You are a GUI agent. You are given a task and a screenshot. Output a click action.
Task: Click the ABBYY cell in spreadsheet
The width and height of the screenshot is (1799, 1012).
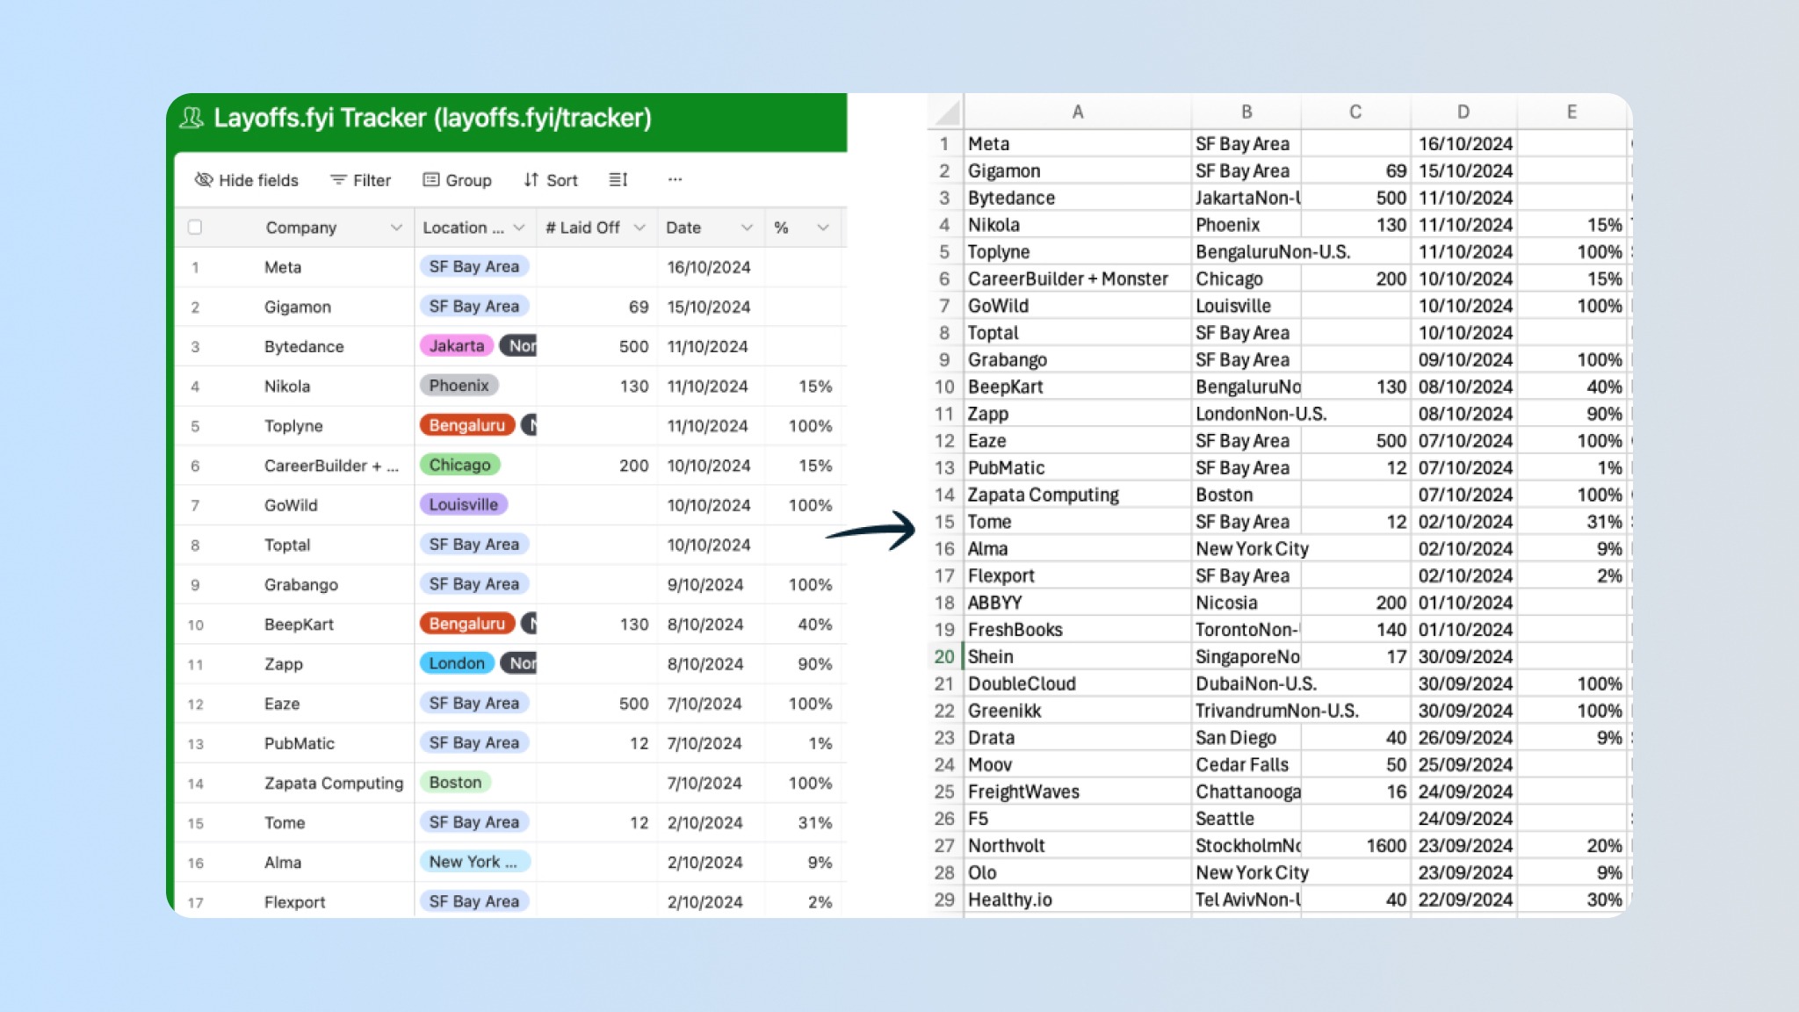[1078, 603]
